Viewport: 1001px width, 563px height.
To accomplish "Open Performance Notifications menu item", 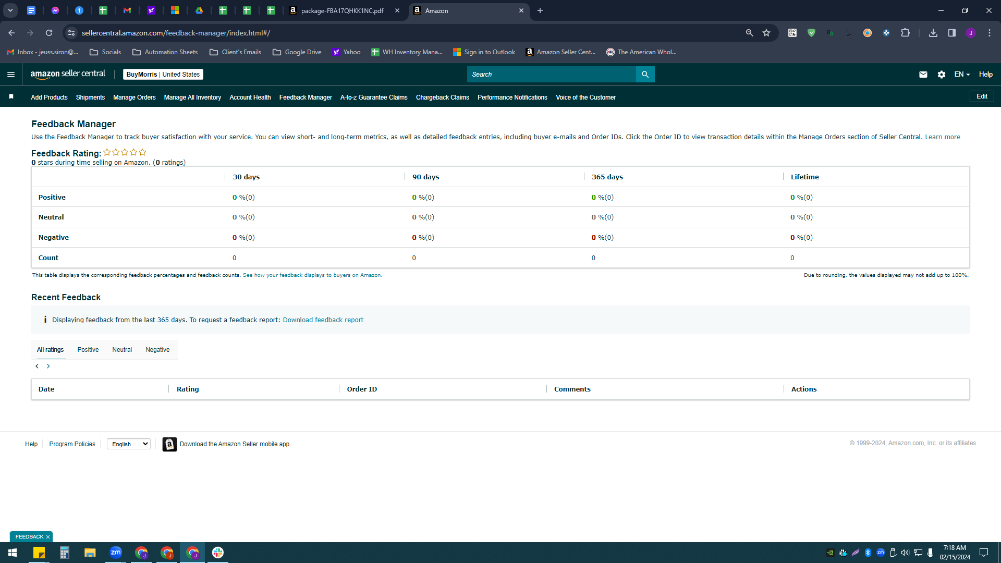I will point(512,97).
